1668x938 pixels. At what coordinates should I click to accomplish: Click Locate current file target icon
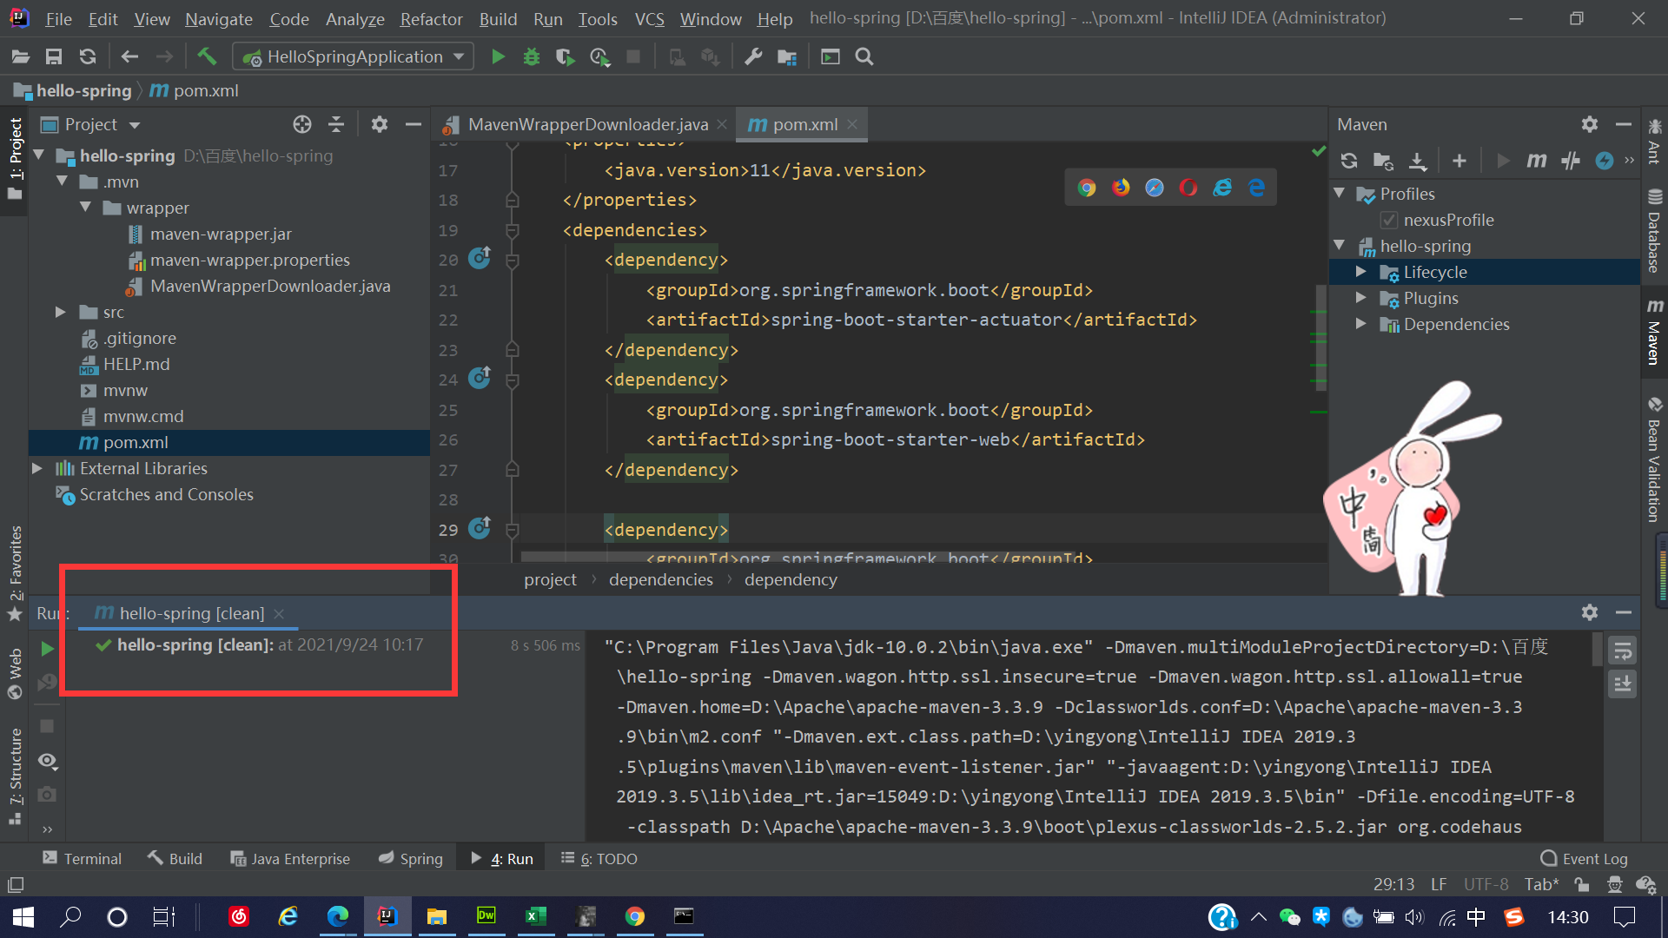301,124
